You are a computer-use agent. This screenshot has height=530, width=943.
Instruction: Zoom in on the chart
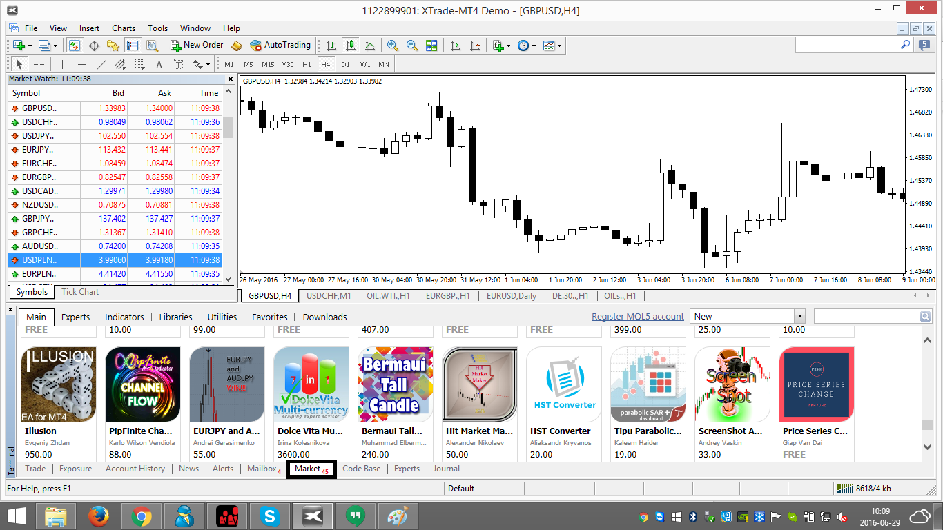pyautogui.click(x=393, y=46)
